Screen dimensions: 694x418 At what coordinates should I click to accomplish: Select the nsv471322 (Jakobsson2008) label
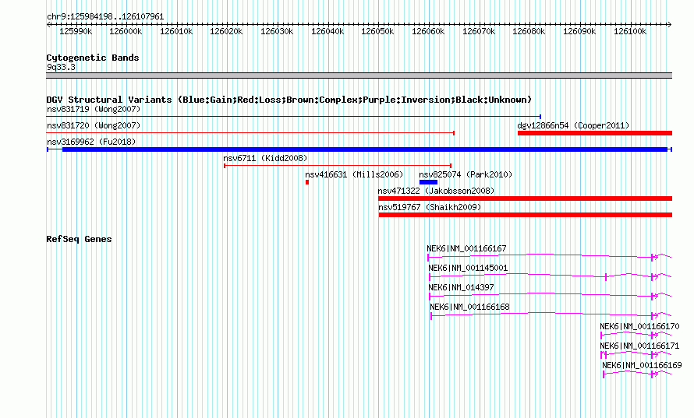tap(436, 191)
